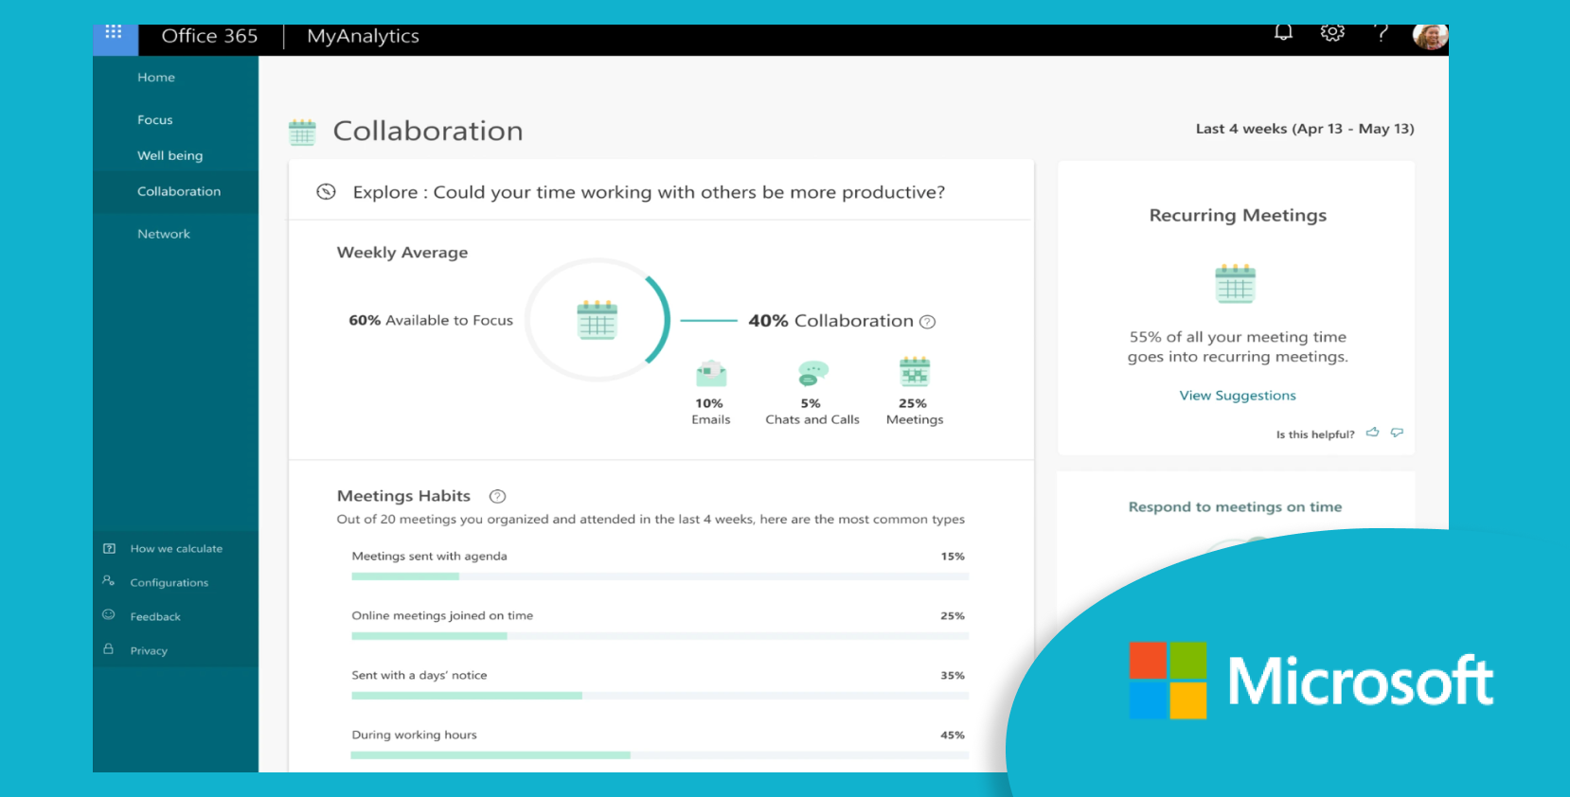Select Collaboration in sidebar
This screenshot has height=797, width=1570.
click(x=179, y=191)
